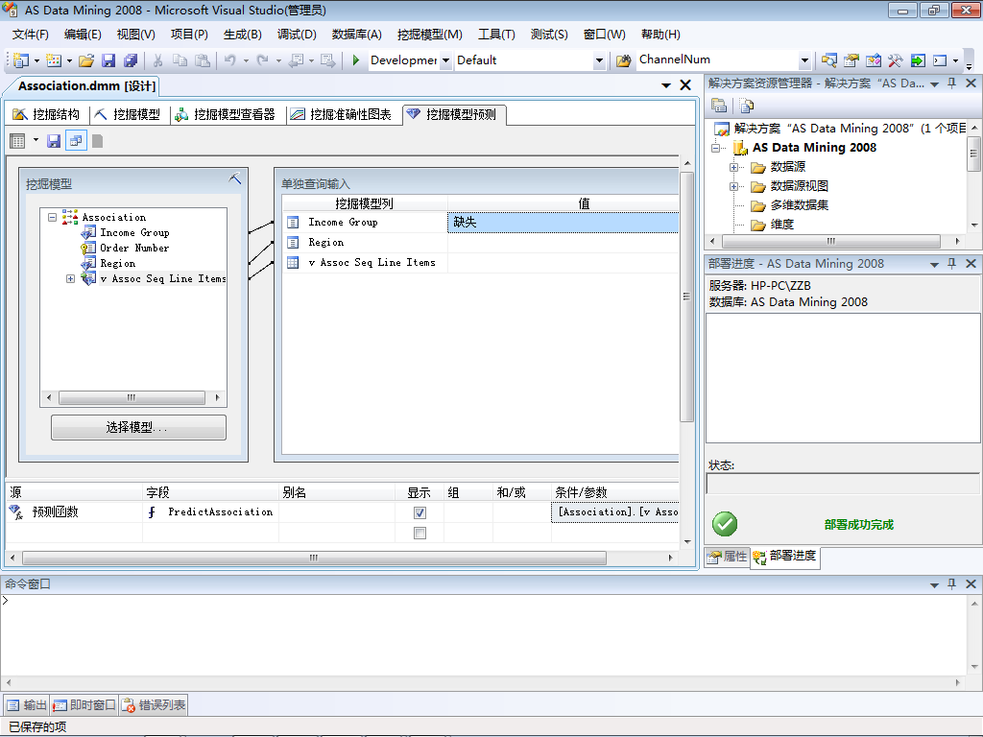Viewport: 983px width, 737px height.
Task: Click Properties icon in Solution Explorer
Action: (719, 106)
